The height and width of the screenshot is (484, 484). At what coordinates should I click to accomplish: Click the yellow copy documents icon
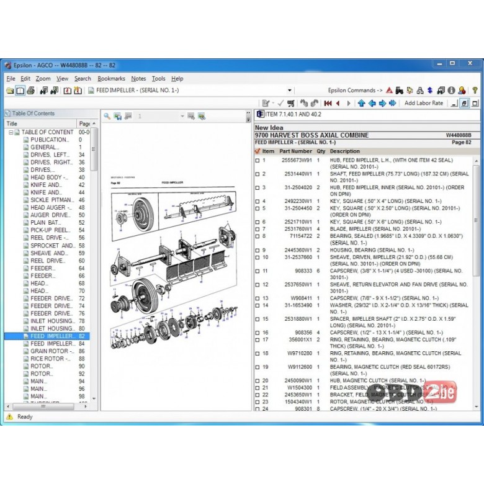410,91
